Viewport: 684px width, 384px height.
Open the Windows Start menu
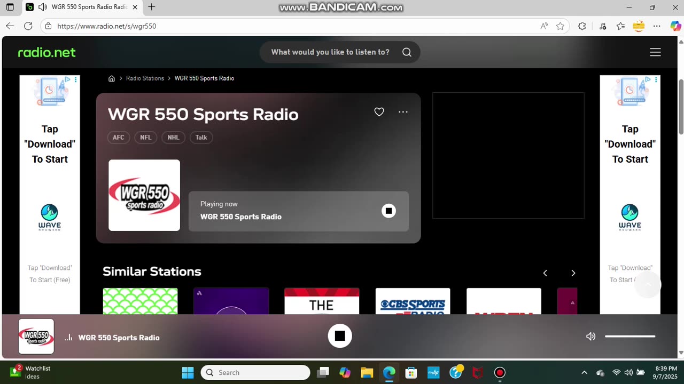coord(188,372)
